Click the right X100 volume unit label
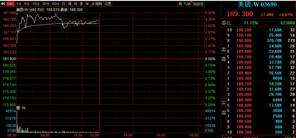Image resolution: width=296 pixels, height=138 pixels. (x=209, y=130)
